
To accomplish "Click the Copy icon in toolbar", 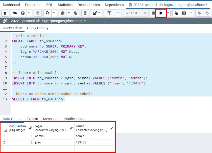I will click(x=63, y=13).
